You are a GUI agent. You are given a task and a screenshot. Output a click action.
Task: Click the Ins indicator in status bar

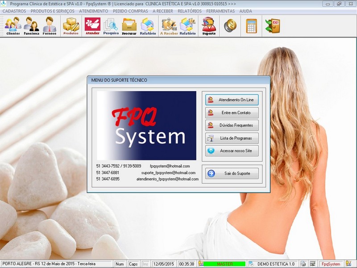click(x=145, y=264)
